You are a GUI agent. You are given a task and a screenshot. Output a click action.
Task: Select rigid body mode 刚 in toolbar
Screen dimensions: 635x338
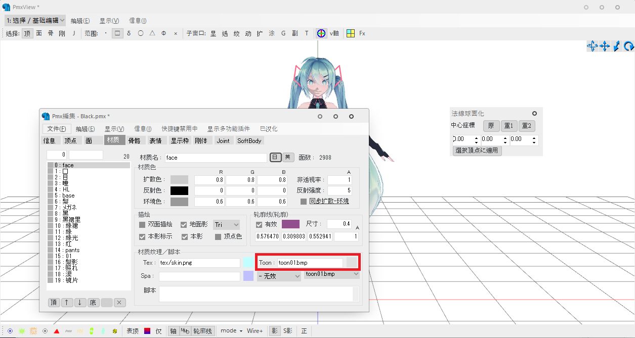(x=62, y=33)
